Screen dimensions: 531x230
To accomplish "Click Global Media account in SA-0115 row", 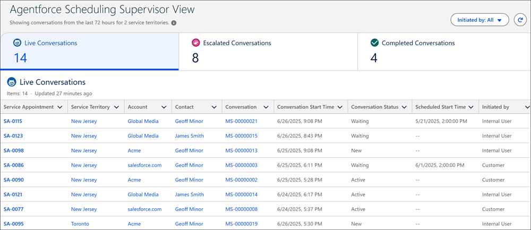I will point(143,121).
